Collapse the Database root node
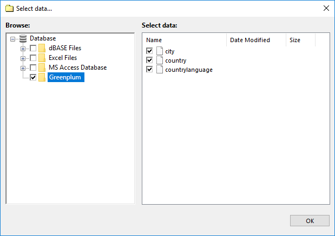Image resolution: width=335 pixels, height=236 pixels. coord(12,39)
